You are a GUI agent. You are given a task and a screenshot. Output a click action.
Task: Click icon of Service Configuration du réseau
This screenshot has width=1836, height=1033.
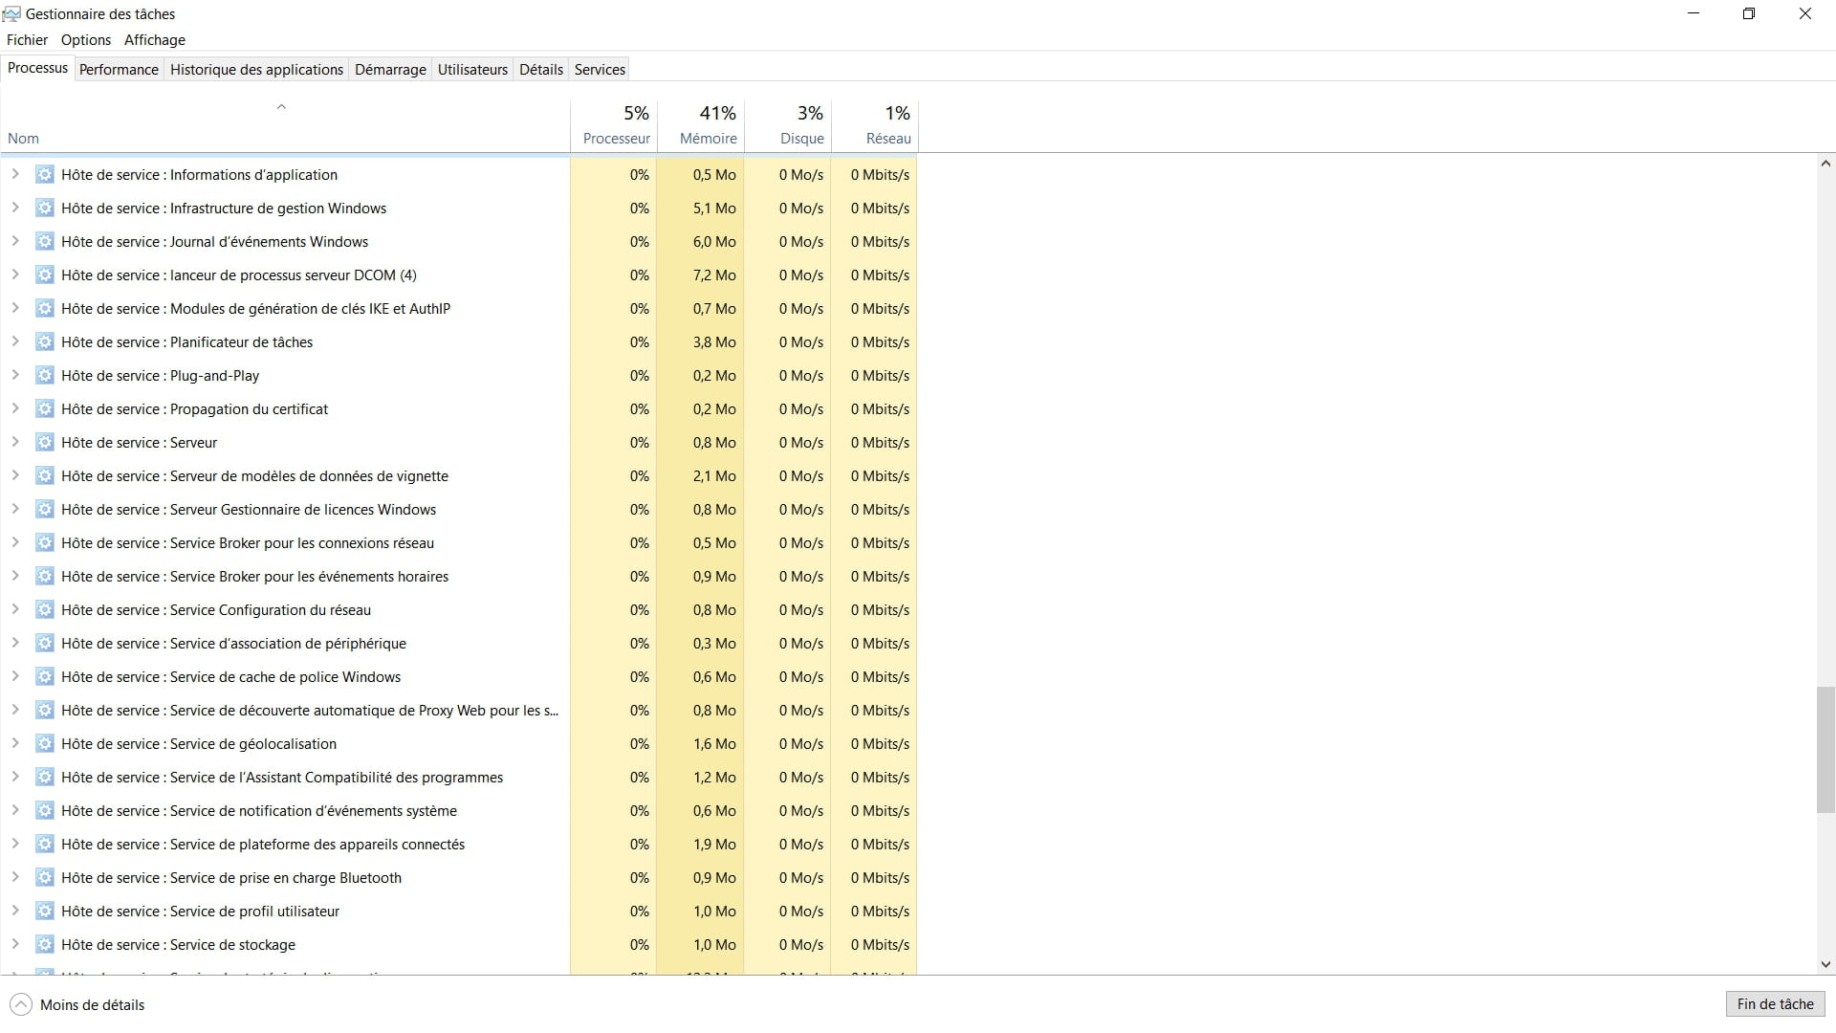click(44, 609)
